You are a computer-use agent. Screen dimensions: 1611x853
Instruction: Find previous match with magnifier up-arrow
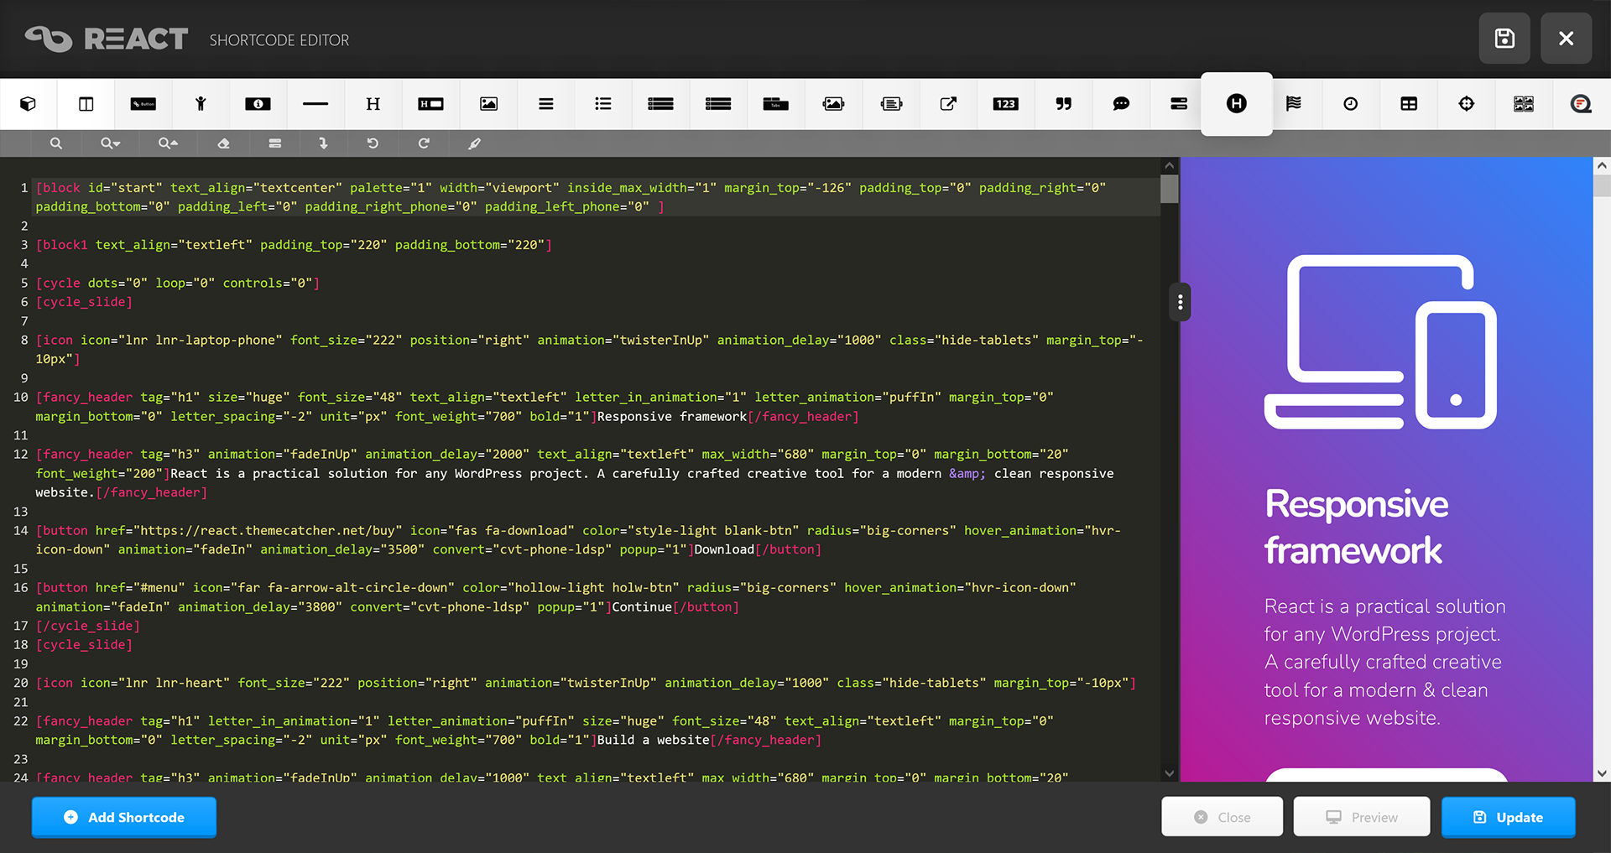click(168, 143)
